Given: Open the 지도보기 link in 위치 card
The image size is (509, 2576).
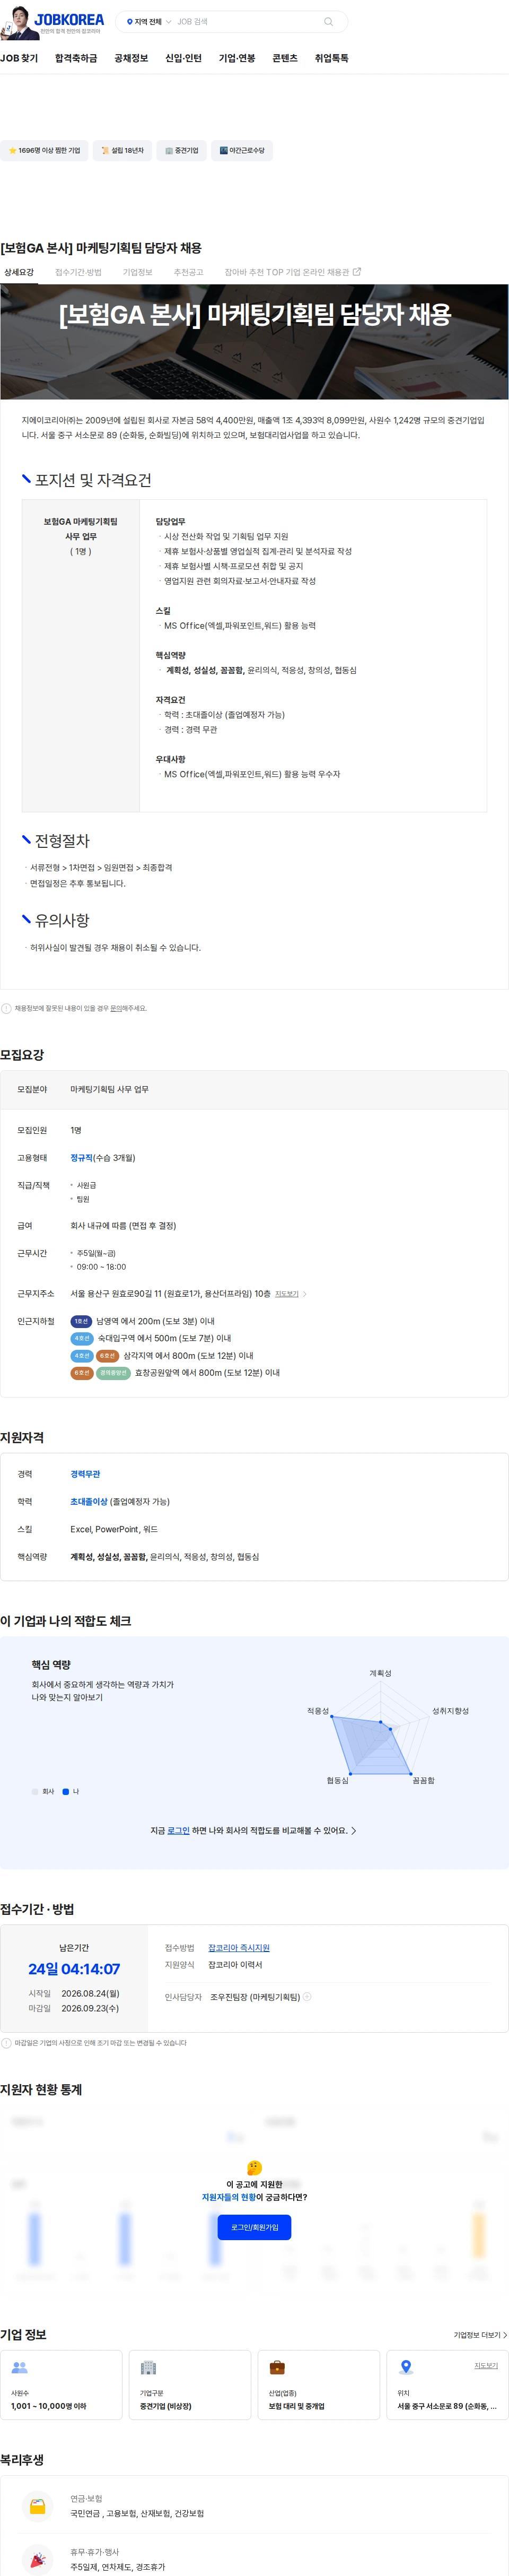Looking at the screenshot, I should point(486,2366).
